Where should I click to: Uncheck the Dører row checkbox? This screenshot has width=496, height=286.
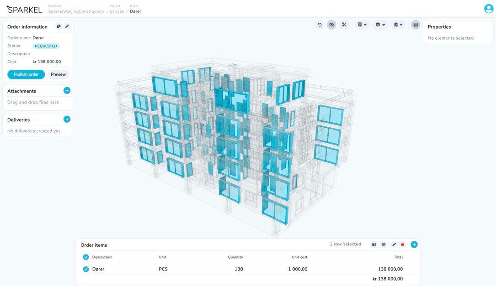86,269
